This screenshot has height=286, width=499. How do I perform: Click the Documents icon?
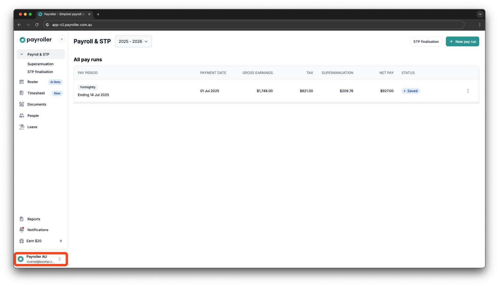[x=21, y=104]
